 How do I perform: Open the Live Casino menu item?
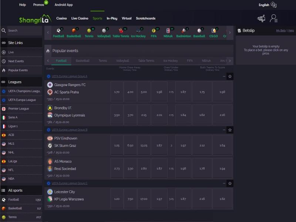click(80, 18)
